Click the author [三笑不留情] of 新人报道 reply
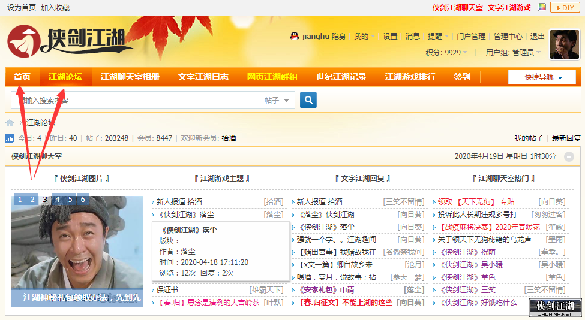 [404, 201]
